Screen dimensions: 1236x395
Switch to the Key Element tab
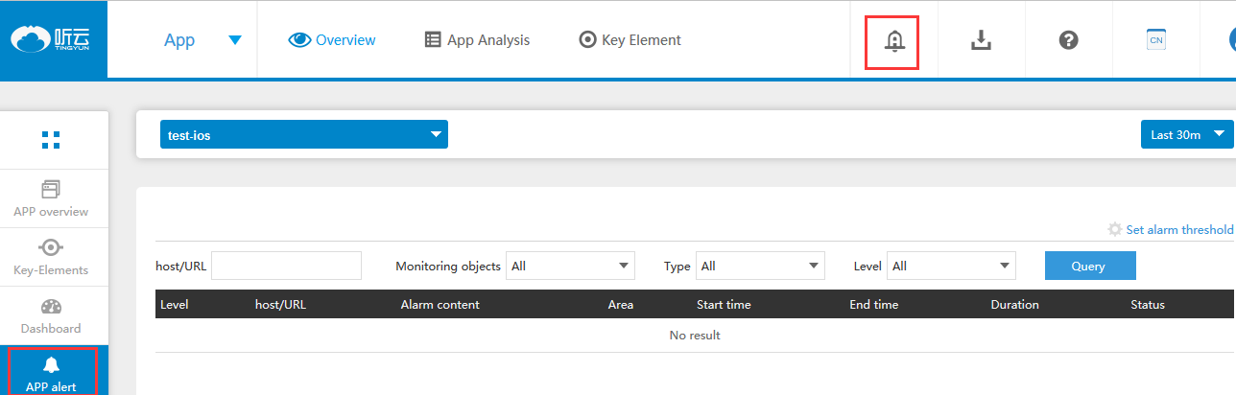[x=630, y=40]
